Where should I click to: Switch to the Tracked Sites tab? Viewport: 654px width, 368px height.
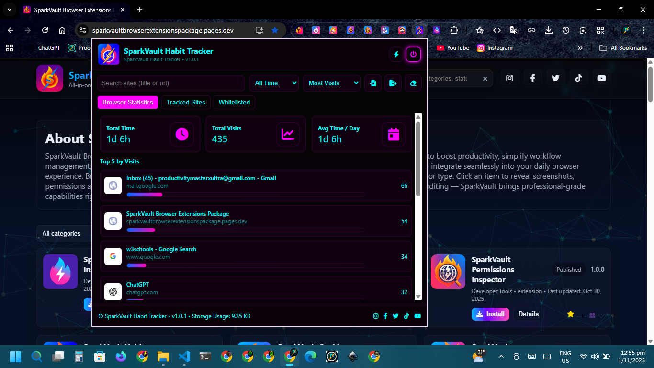pos(186,102)
